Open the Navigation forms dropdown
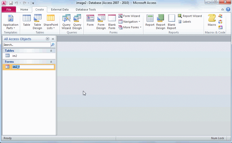This screenshot has width=232, height=143. tap(129, 22)
